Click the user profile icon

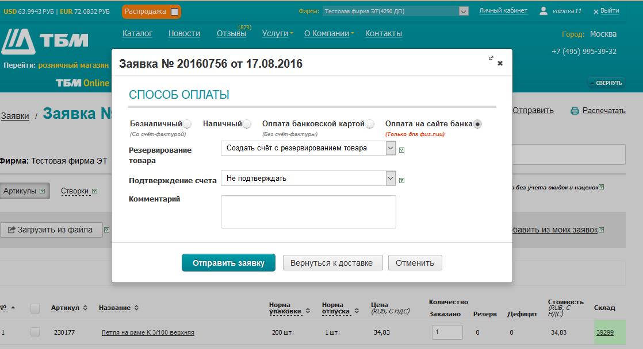543,11
